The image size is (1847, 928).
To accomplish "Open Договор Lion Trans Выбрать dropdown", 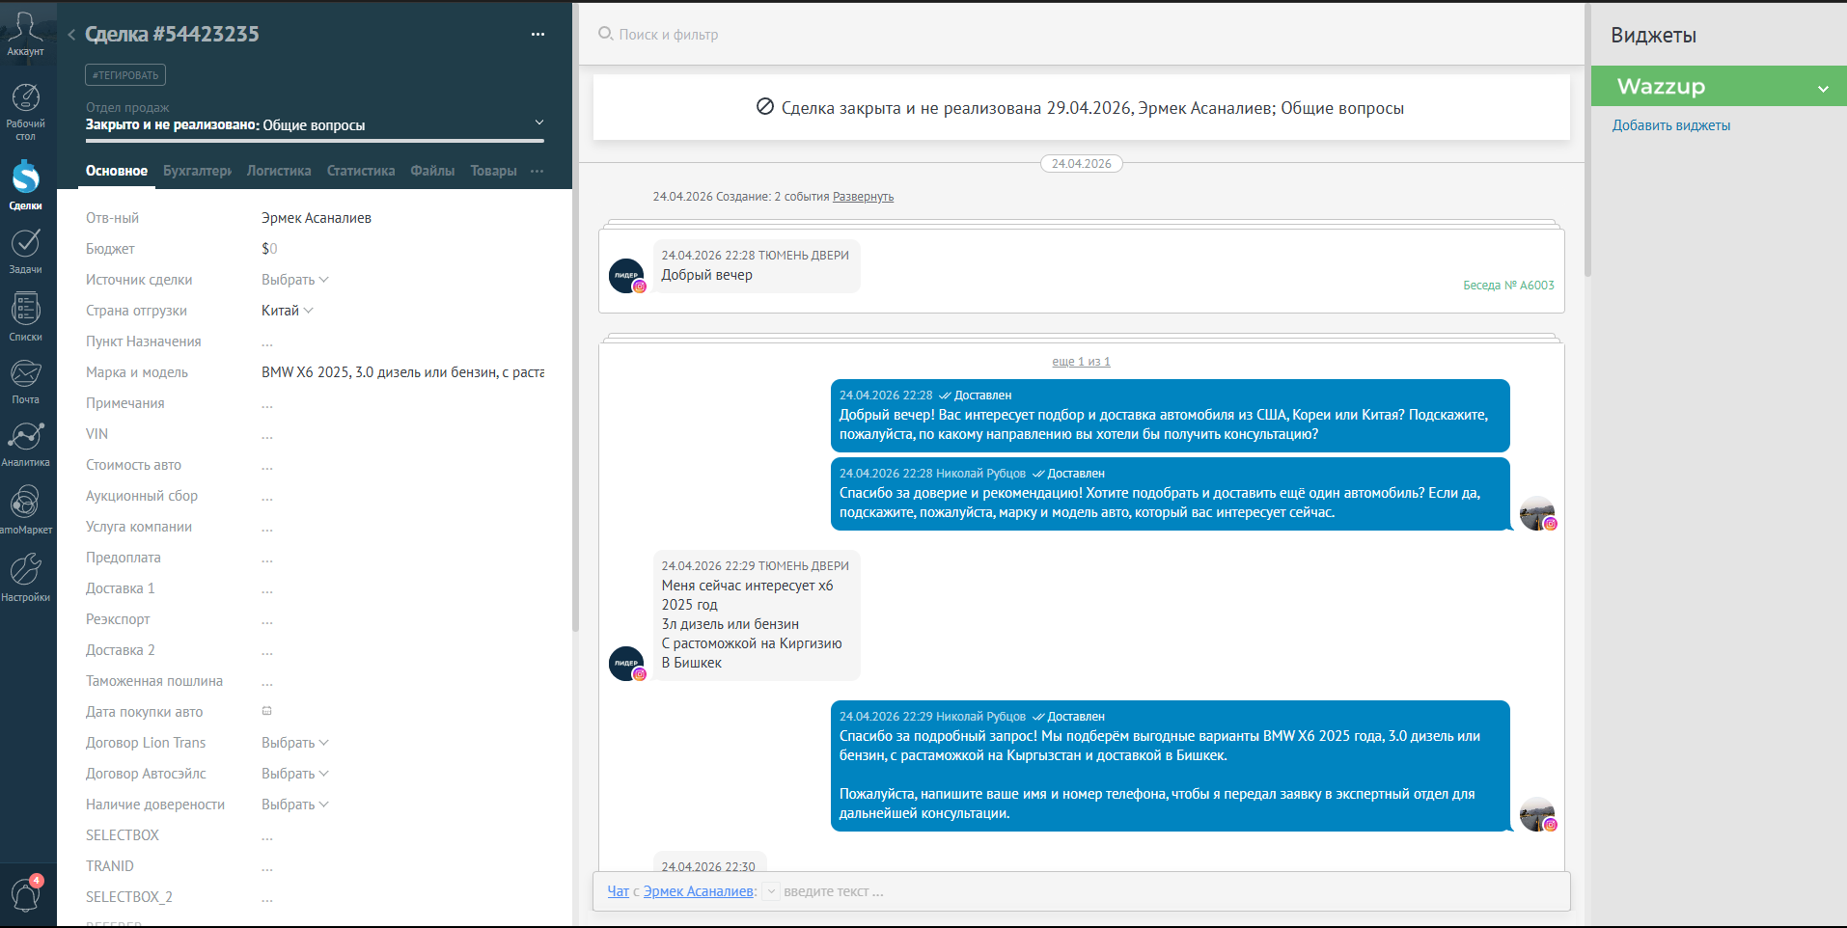I will click(295, 743).
